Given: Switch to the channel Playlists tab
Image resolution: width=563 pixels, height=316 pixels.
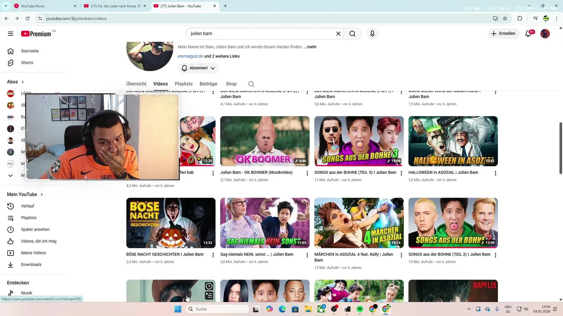Looking at the screenshot, I should (x=184, y=84).
